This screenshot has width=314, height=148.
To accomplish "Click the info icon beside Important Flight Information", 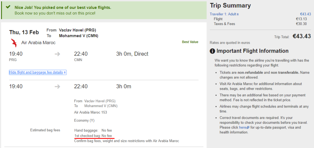I will click(212, 51).
